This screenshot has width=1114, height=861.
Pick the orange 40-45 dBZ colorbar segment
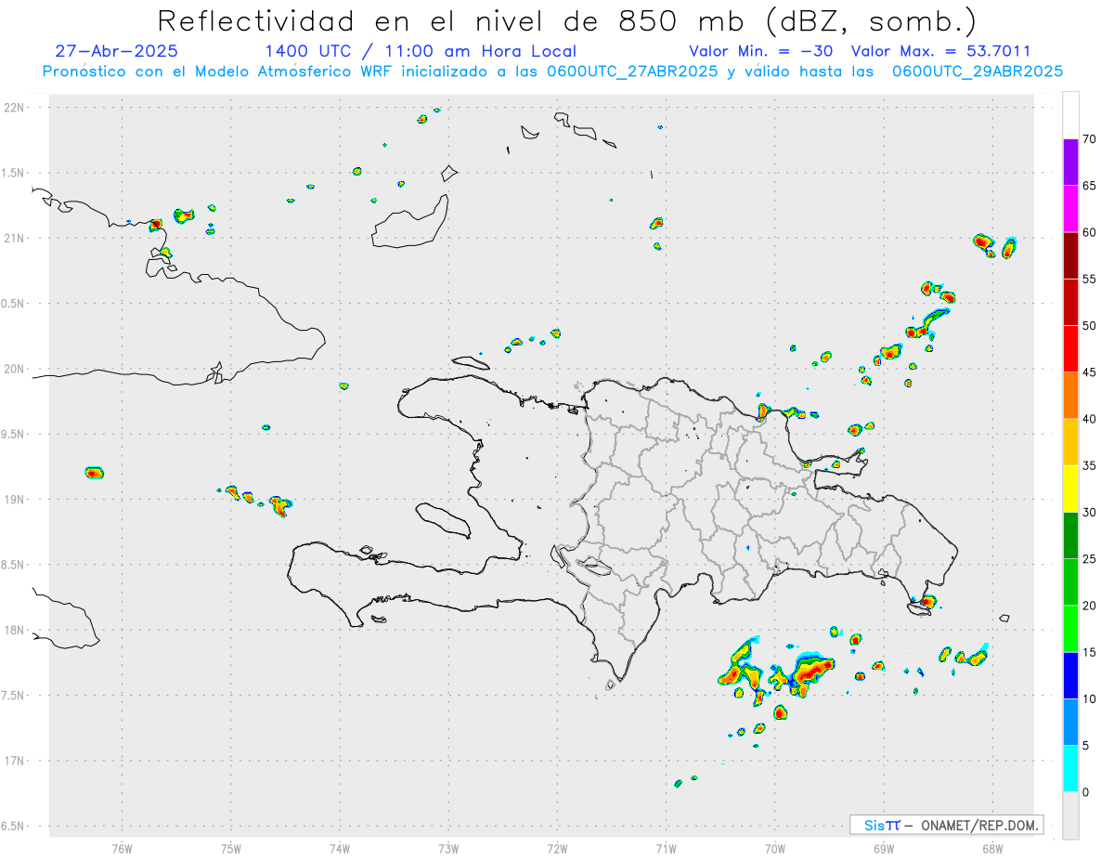coord(1070,396)
